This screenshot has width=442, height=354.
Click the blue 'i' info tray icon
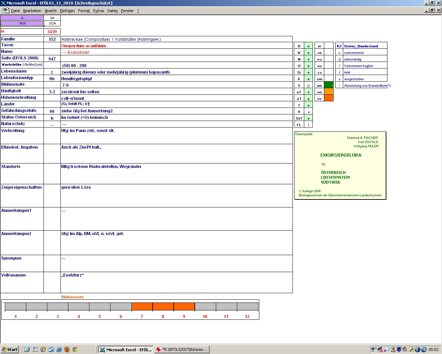coord(417,350)
